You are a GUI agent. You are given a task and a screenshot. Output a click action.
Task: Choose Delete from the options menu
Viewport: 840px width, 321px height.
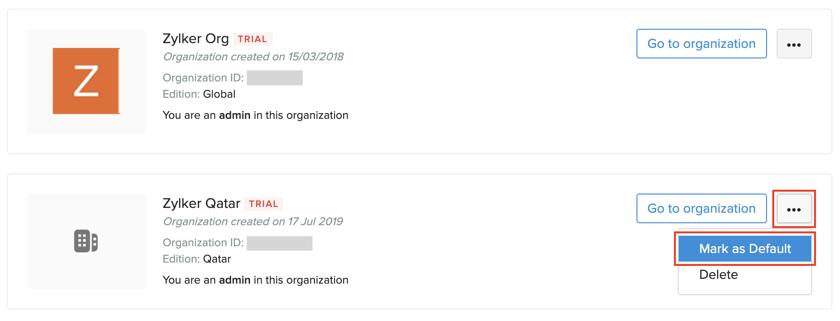719,275
